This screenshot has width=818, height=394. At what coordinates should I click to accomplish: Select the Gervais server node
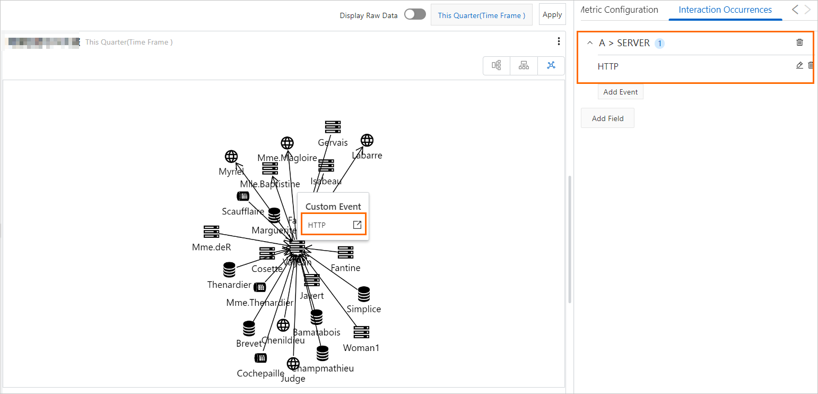tap(333, 127)
